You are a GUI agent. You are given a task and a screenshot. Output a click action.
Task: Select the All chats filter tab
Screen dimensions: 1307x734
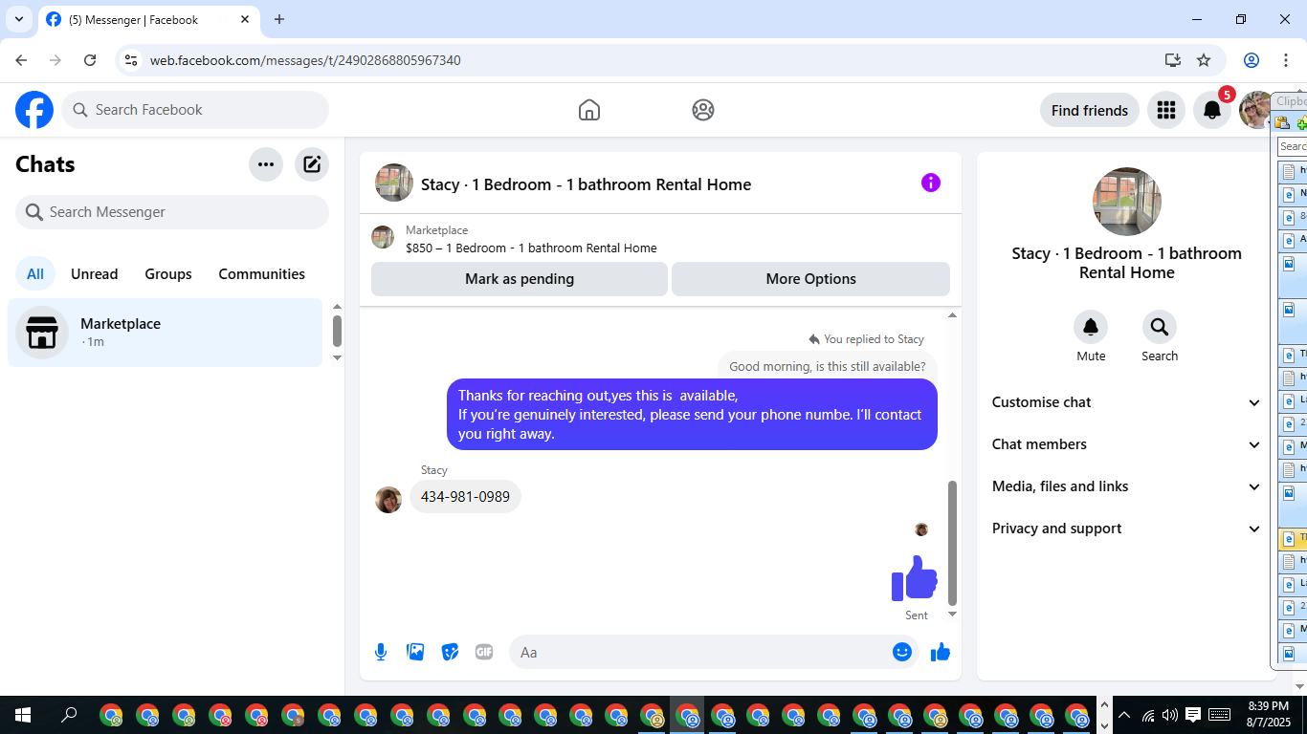(x=35, y=274)
